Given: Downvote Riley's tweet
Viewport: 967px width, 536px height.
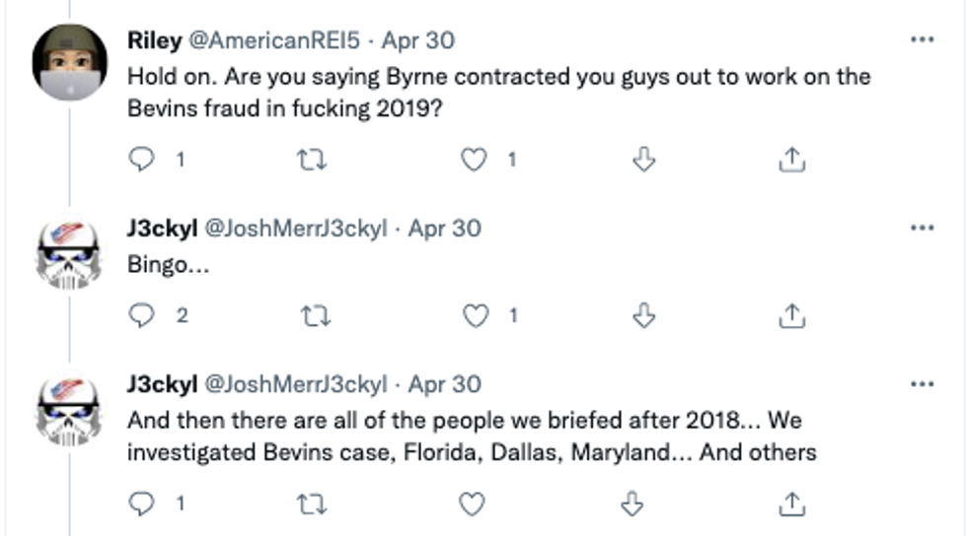Looking at the screenshot, I should point(642,160).
